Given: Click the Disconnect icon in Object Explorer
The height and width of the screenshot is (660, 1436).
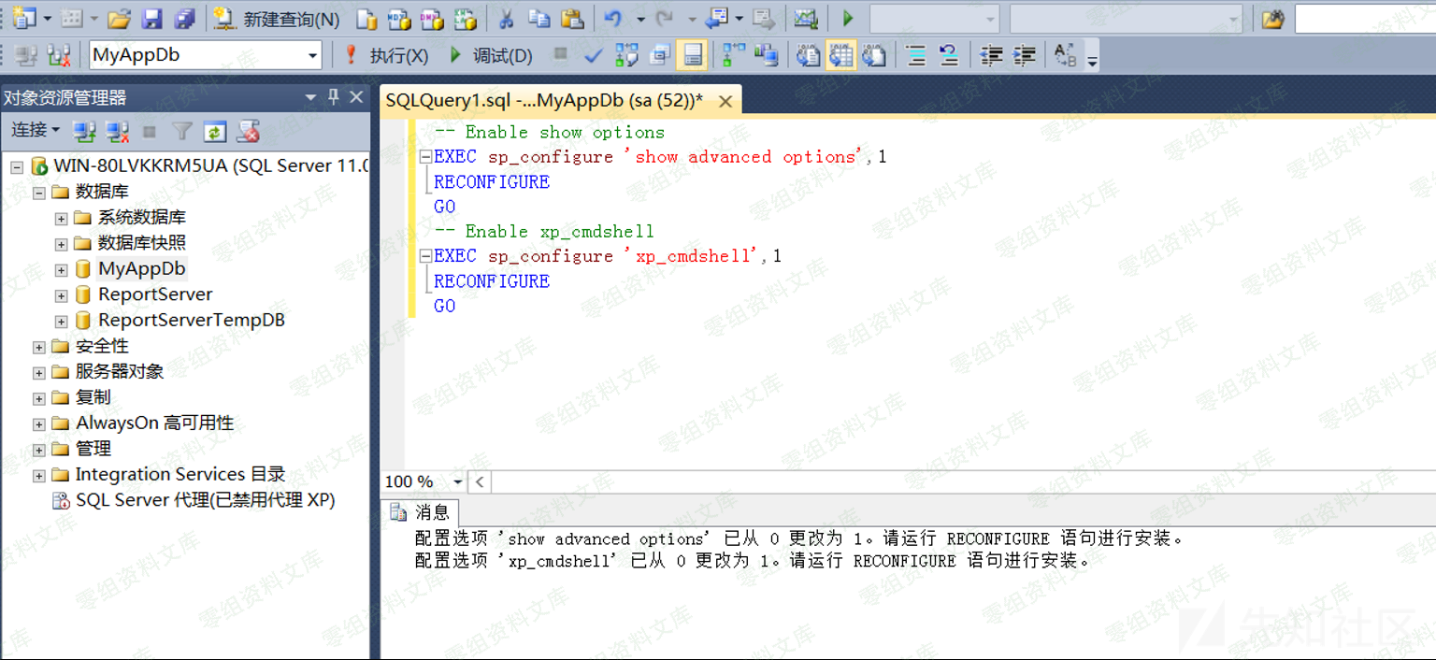Looking at the screenshot, I should [117, 132].
